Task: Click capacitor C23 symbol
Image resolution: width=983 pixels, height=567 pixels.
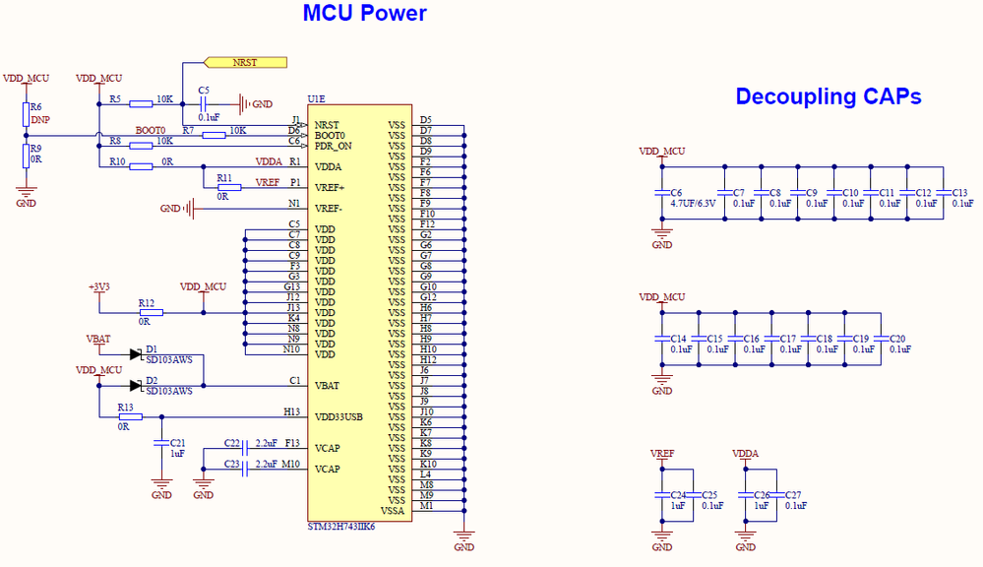Action: click(245, 469)
